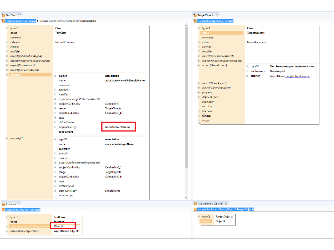Click the instance icon before testgrischa.Instance breadcrumb

point(3,210)
